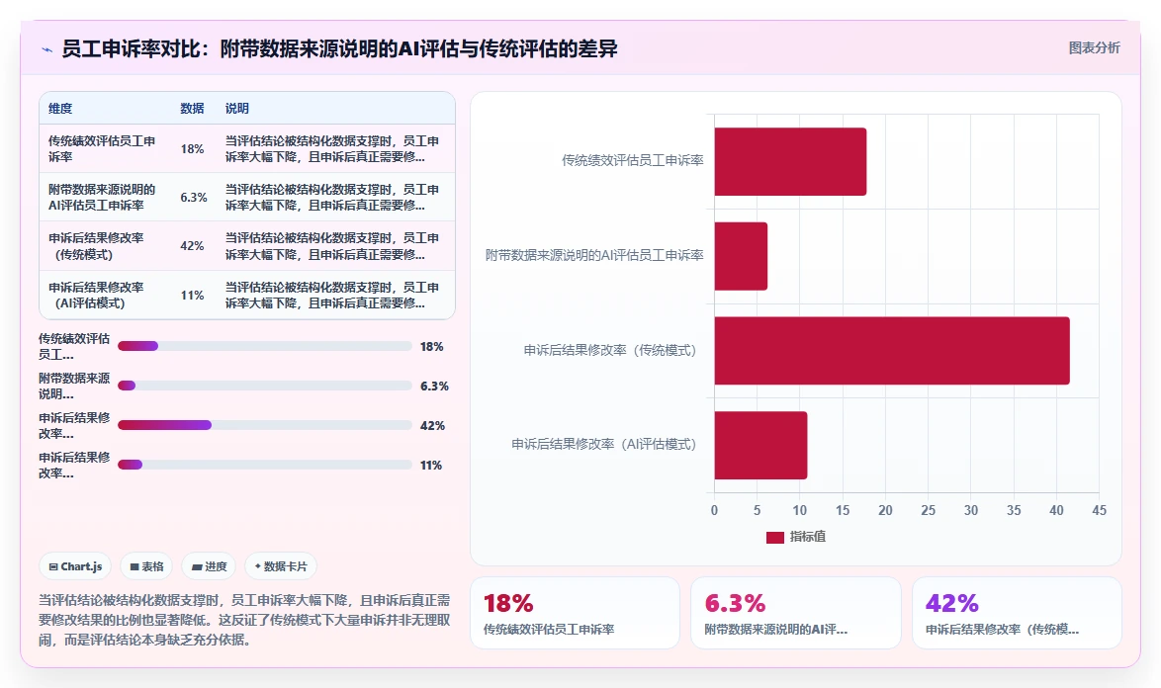
Task: Click the 6.3% progress bar
Action: (264, 386)
